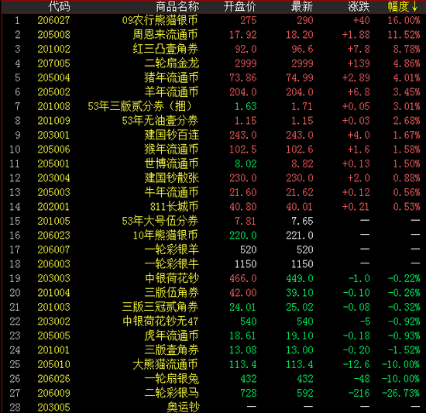Select 二轮扇金龙 row

tap(213, 64)
